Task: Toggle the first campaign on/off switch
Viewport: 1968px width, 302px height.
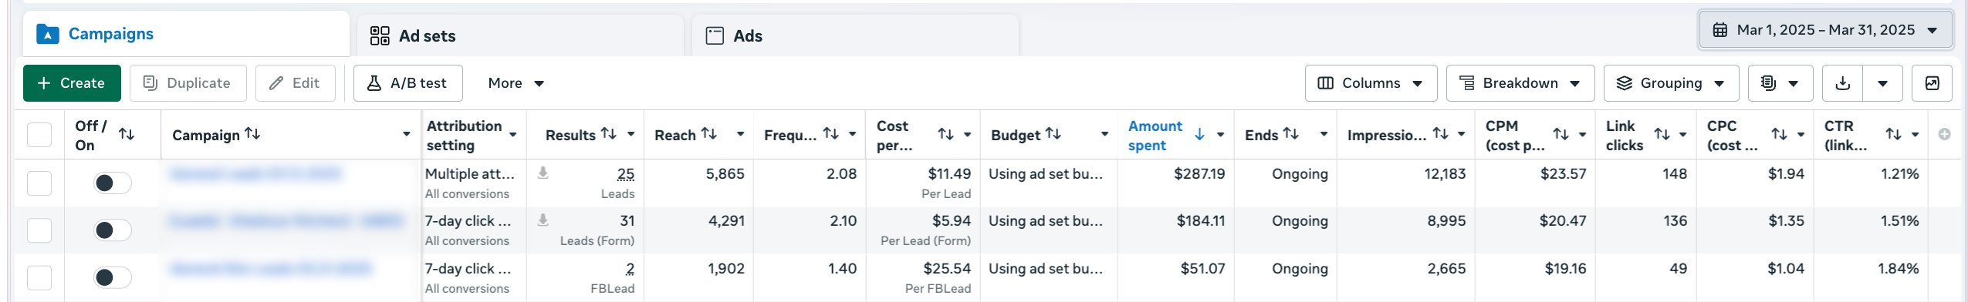Action: tap(113, 183)
